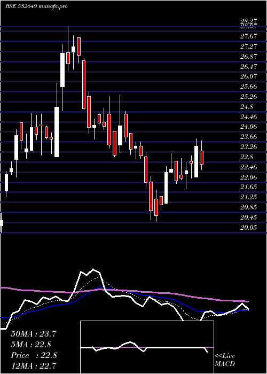The image size is (267, 374).
Task: Click inside the MACD inset chart box
Action: click(147, 347)
